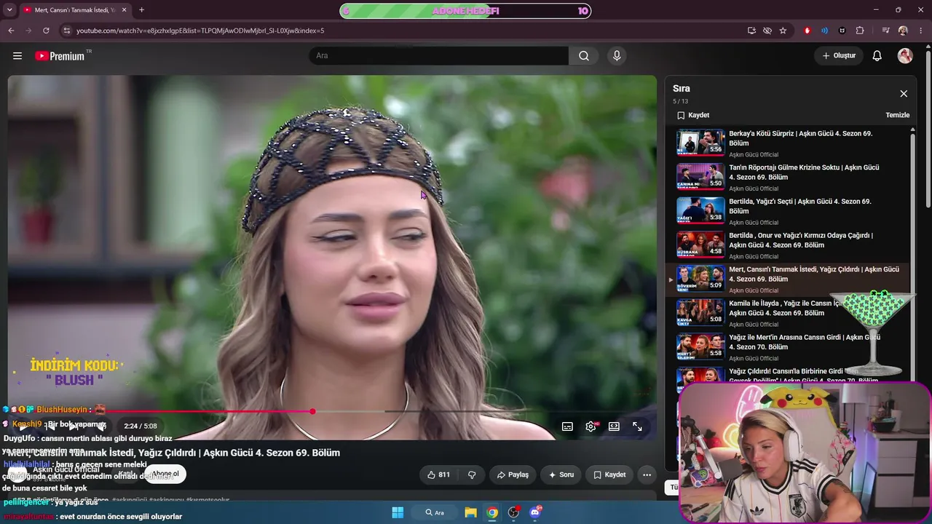Click the browser address bar URL
This screenshot has height=524, width=932.
(200, 31)
